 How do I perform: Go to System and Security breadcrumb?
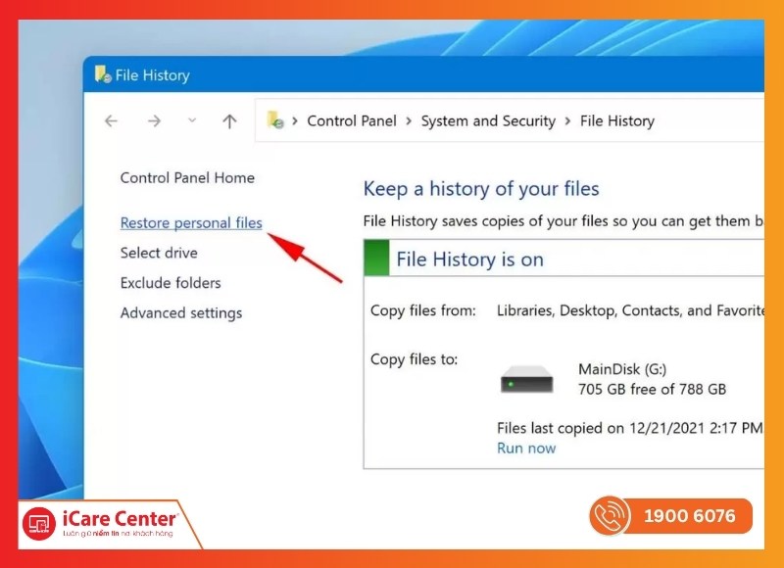488,121
